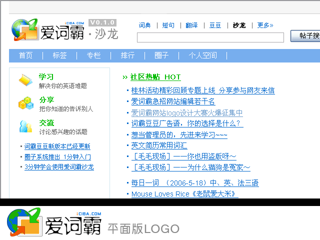The height and width of the screenshot is (240, 320).
Task: Click the 讨论感兴趣的话题 description text
Action: pos(63,132)
